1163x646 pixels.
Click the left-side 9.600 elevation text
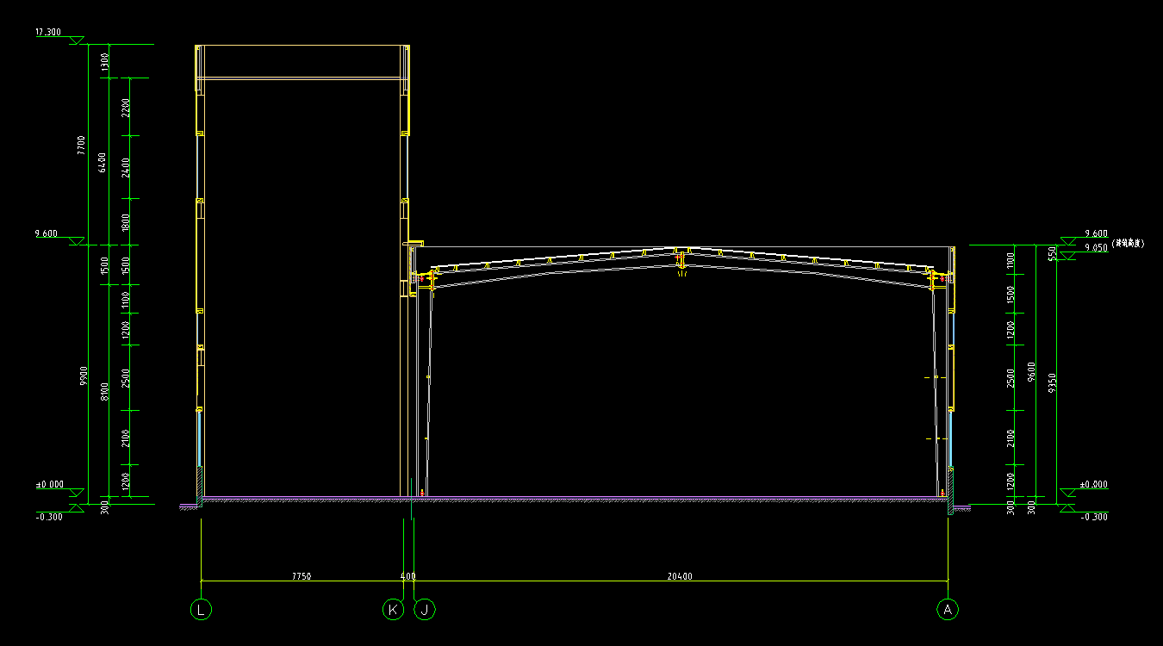click(x=46, y=233)
